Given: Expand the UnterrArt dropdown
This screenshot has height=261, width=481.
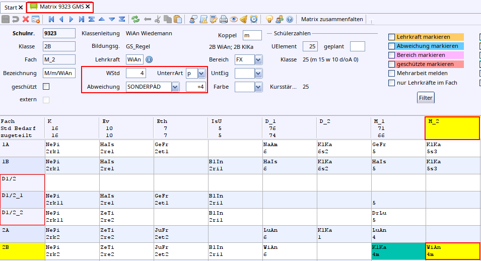Looking at the screenshot, I should point(201,74).
